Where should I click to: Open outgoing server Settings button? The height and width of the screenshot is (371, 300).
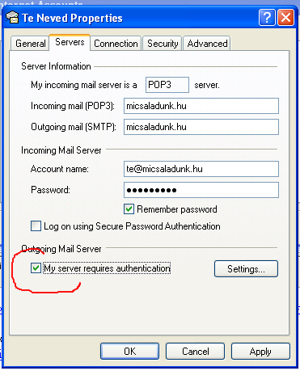pyautogui.click(x=246, y=268)
